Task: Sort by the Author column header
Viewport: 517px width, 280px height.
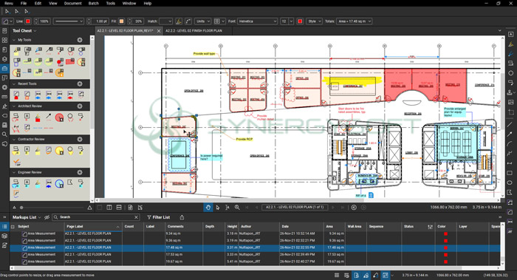Action: 246,227
